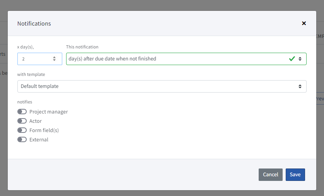The height and width of the screenshot is (196, 324).
Task: Close the Notifications dialog with the X icon
Action: [304, 23]
